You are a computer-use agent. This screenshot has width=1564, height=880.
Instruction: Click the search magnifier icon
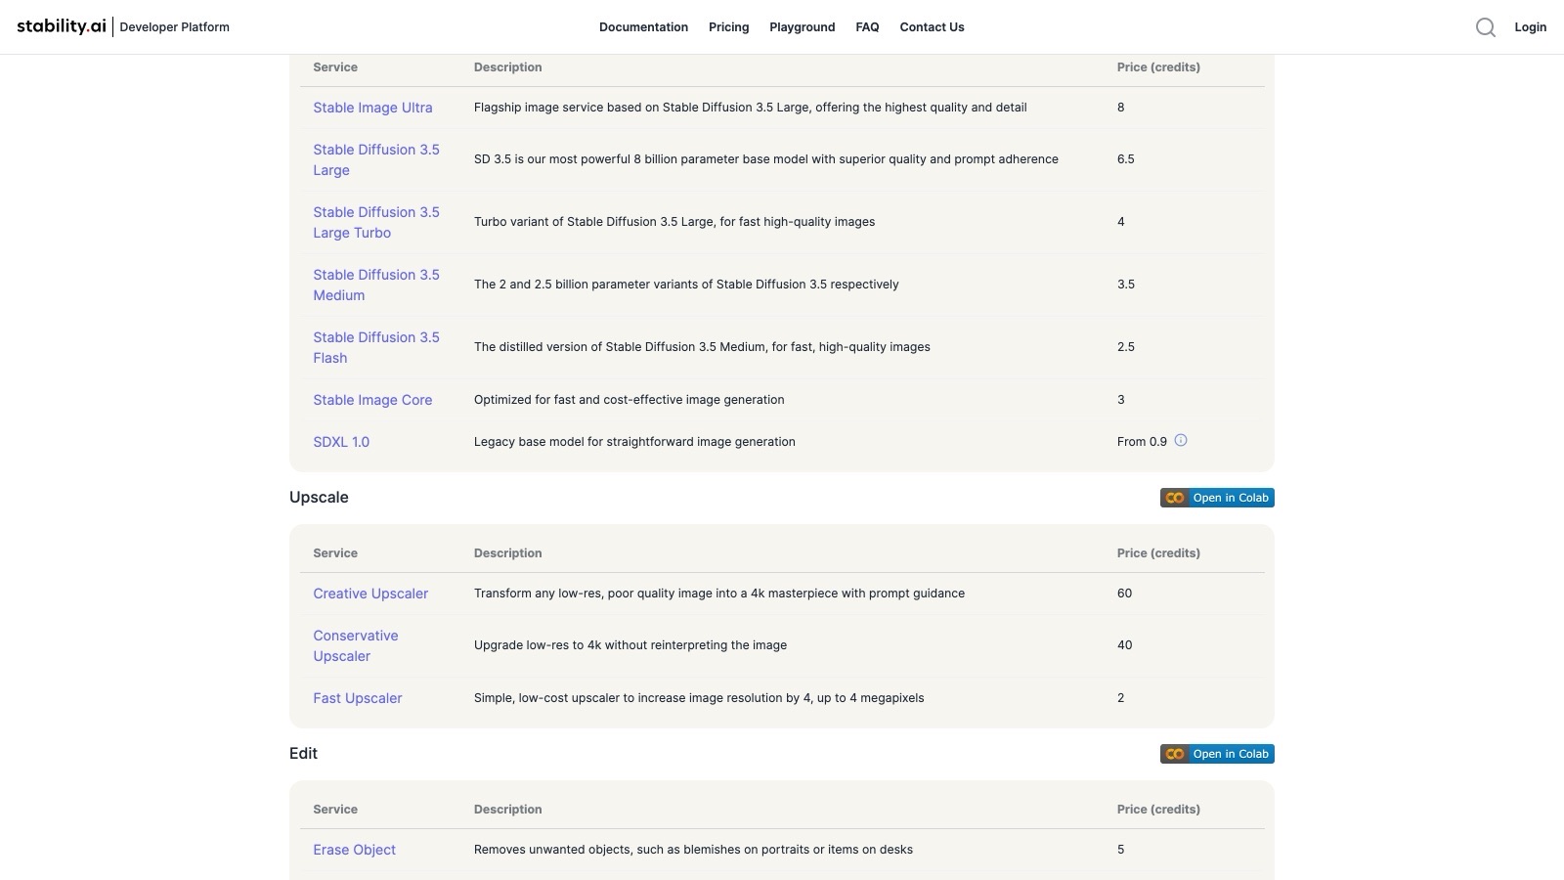point(1486,27)
